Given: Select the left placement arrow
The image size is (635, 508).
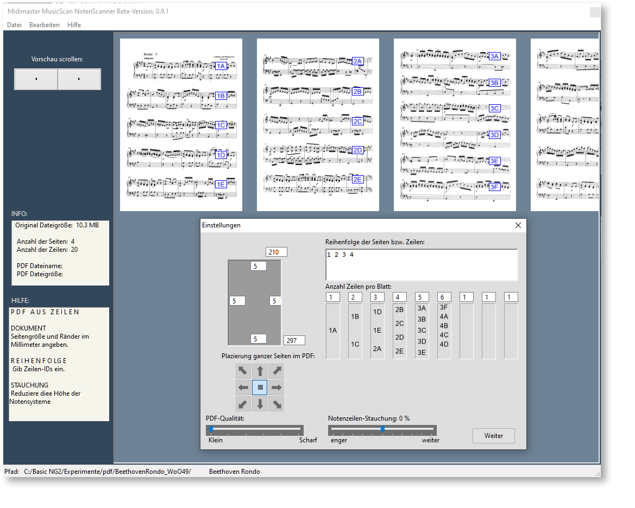Looking at the screenshot, I should tap(243, 388).
